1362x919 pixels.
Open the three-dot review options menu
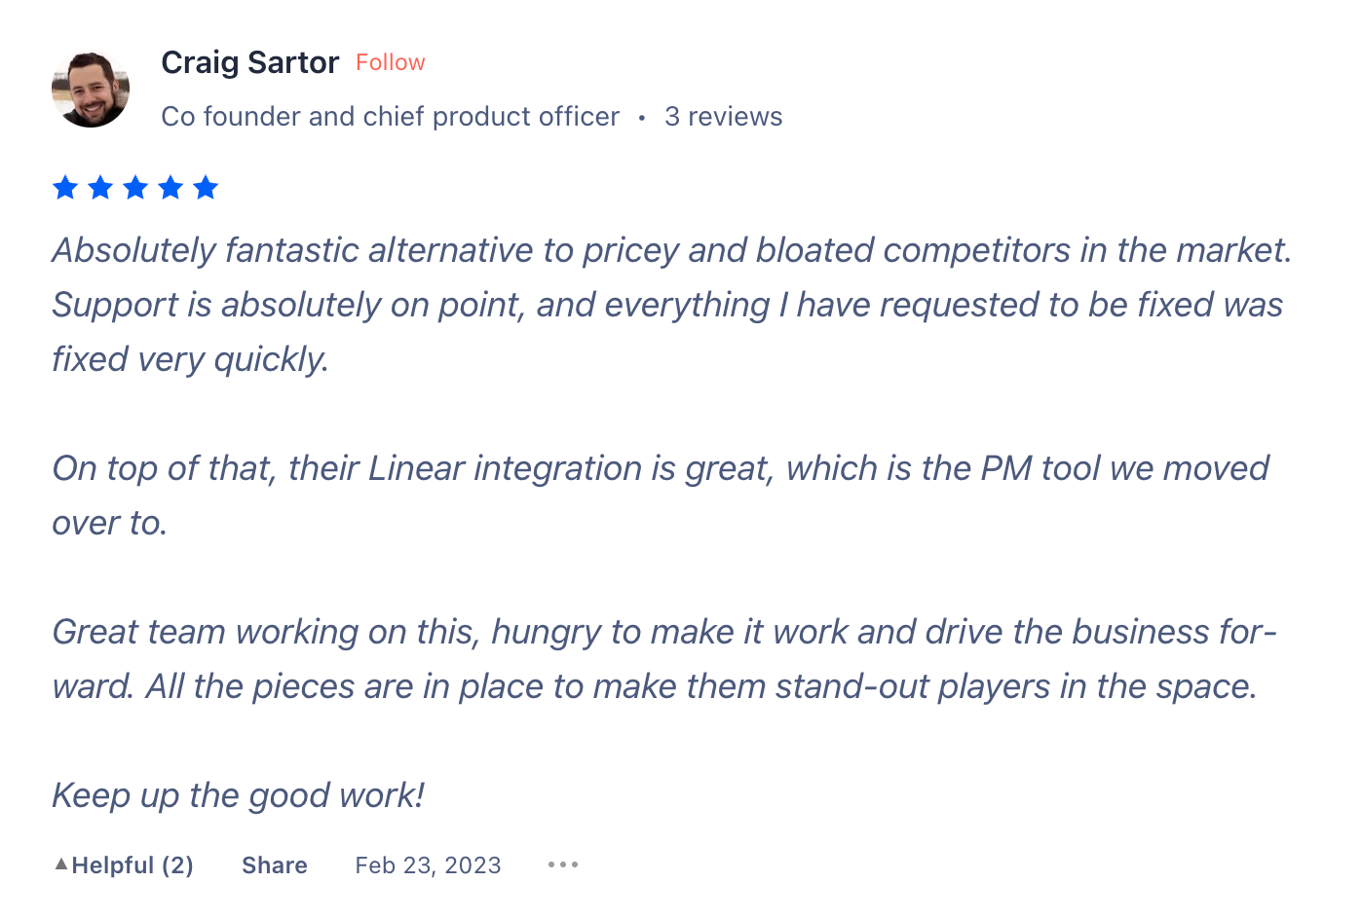[x=563, y=864]
